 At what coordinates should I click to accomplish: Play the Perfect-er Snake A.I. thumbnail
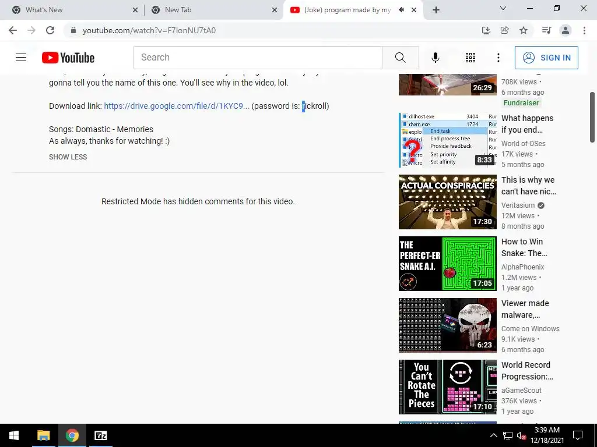pos(448,264)
